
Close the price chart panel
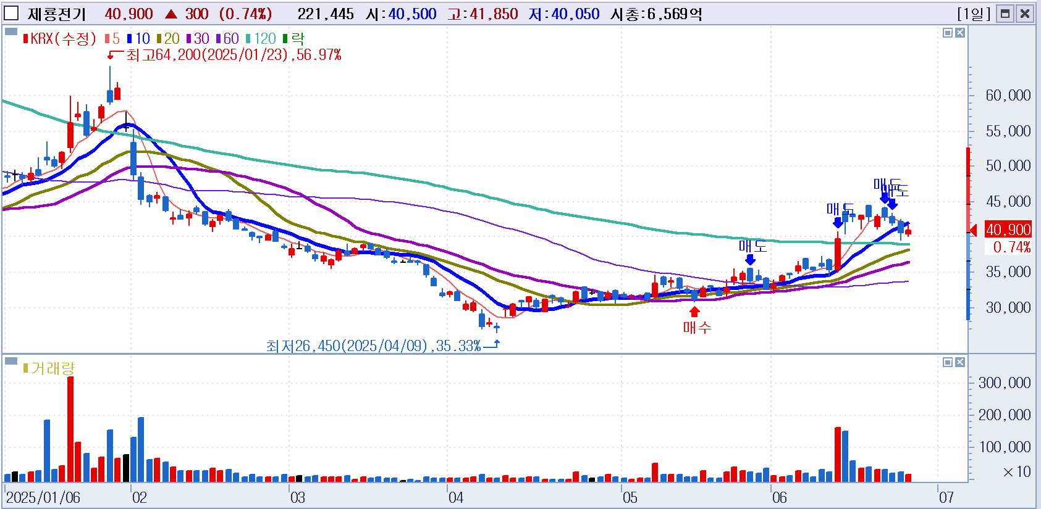(960, 33)
